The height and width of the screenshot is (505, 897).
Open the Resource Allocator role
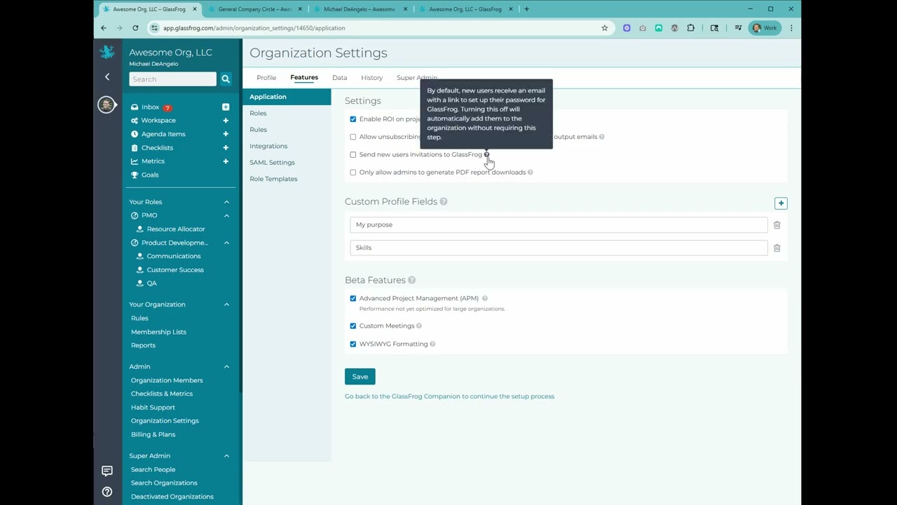tap(176, 229)
